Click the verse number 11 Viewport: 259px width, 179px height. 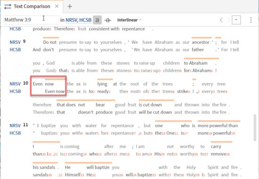coord(25,125)
